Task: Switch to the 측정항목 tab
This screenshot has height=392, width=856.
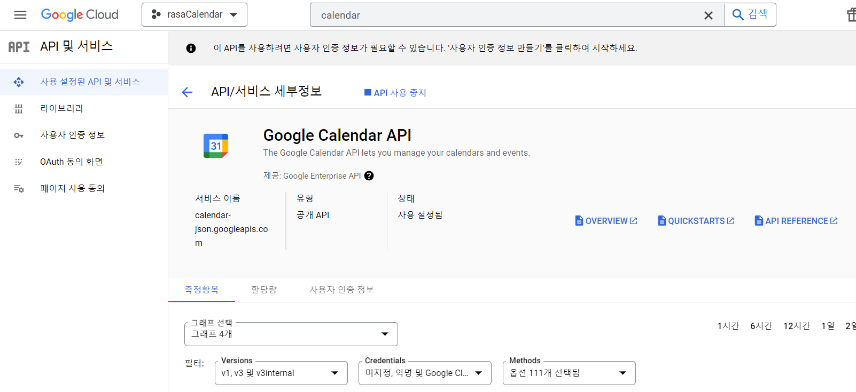Action: coord(201,290)
